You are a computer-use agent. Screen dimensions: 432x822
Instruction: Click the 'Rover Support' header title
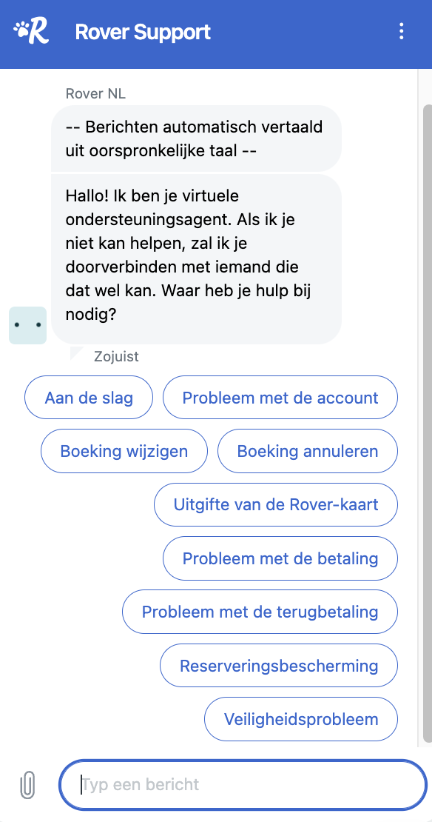click(143, 31)
